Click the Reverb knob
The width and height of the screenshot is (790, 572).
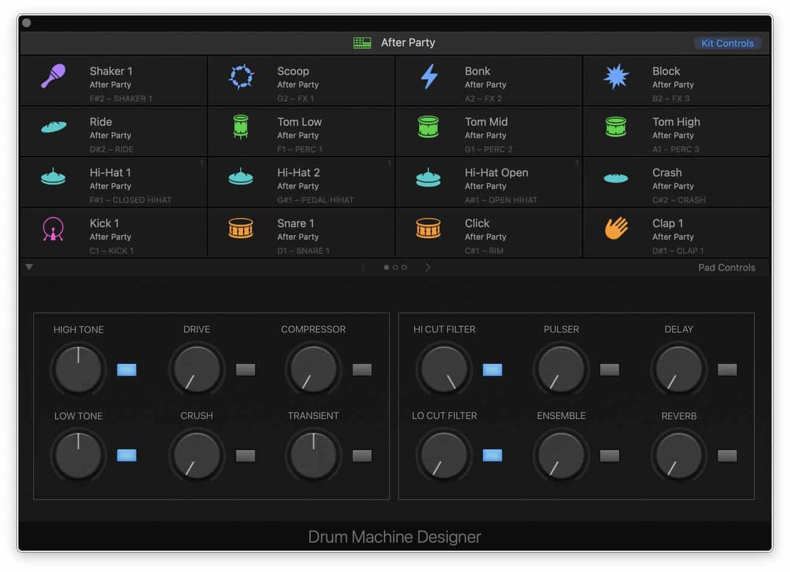(x=679, y=455)
